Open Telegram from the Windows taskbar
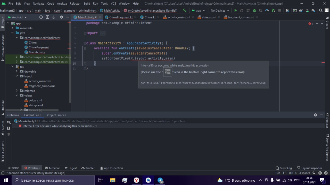The height and width of the screenshot is (185, 330). pyautogui.click(x=160, y=180)
